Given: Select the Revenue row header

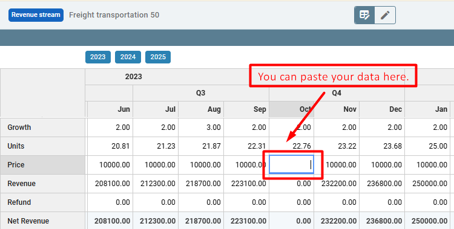Looking at the screenshot, I should coord(42,184).
